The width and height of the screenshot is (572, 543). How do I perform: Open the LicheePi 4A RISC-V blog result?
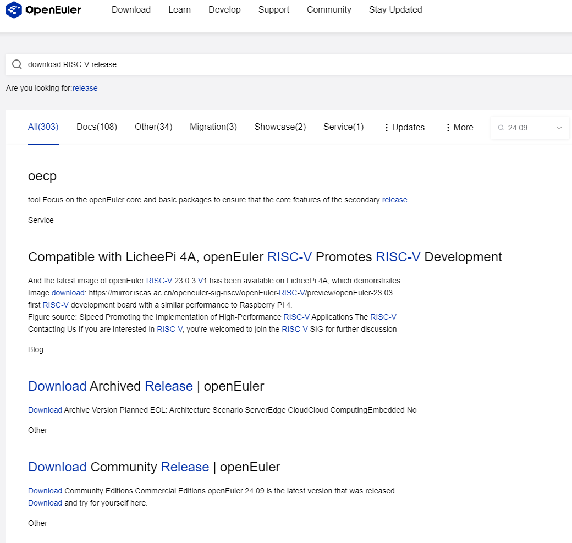click(x=265, y=257)
